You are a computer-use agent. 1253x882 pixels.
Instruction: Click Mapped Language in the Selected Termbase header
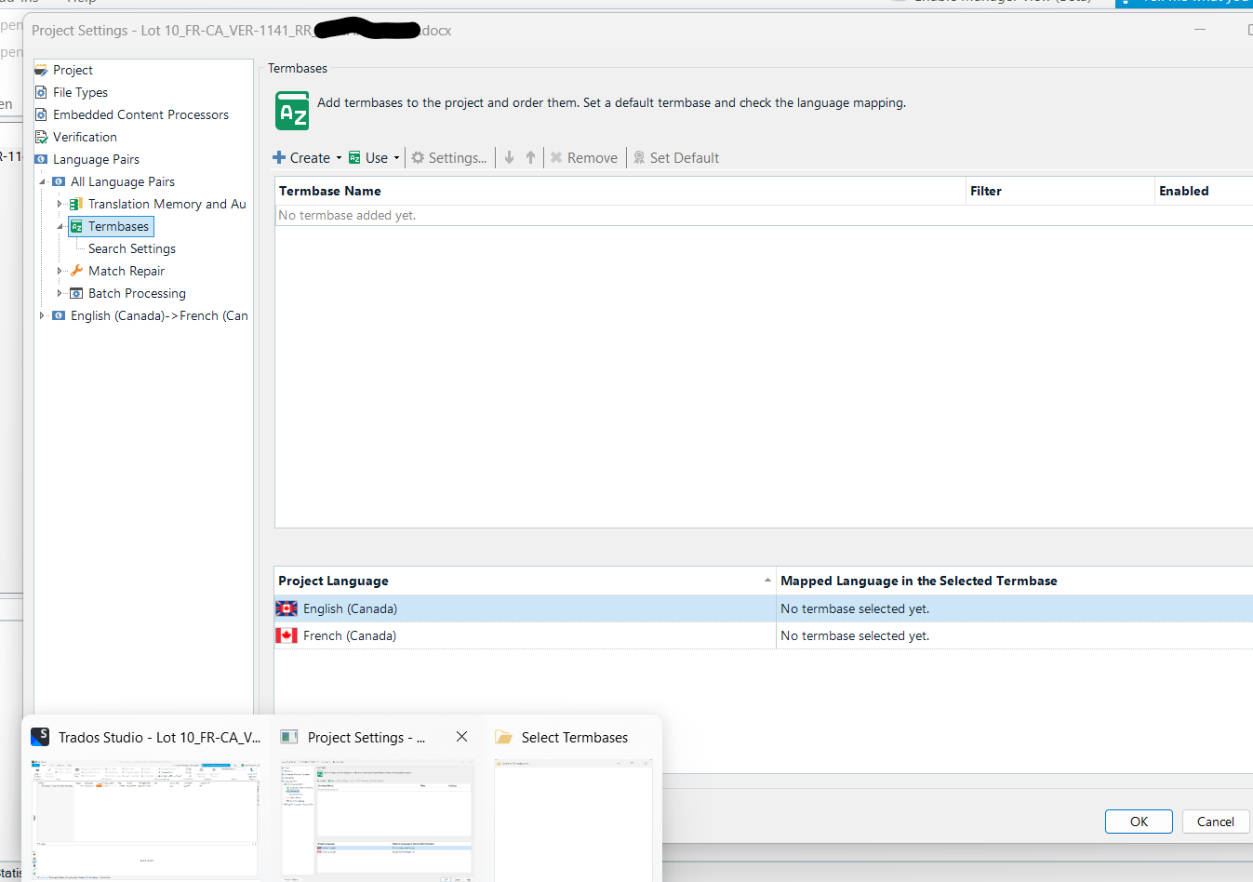tap(1015, 581)
